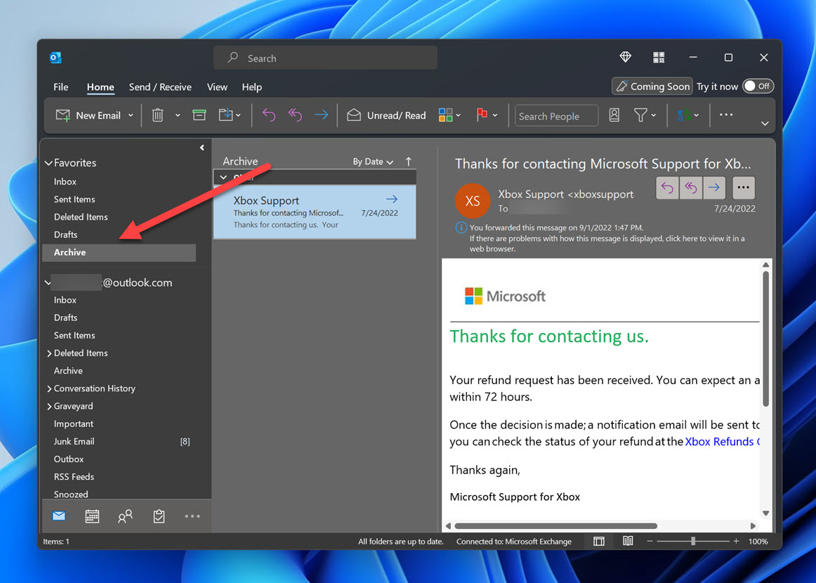
Task: Open the Help tab
Action: (252, 87)
